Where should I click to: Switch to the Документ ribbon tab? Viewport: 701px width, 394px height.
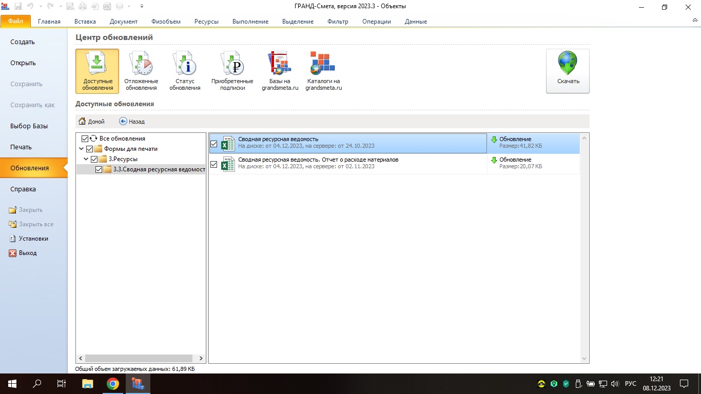point(124,22)
